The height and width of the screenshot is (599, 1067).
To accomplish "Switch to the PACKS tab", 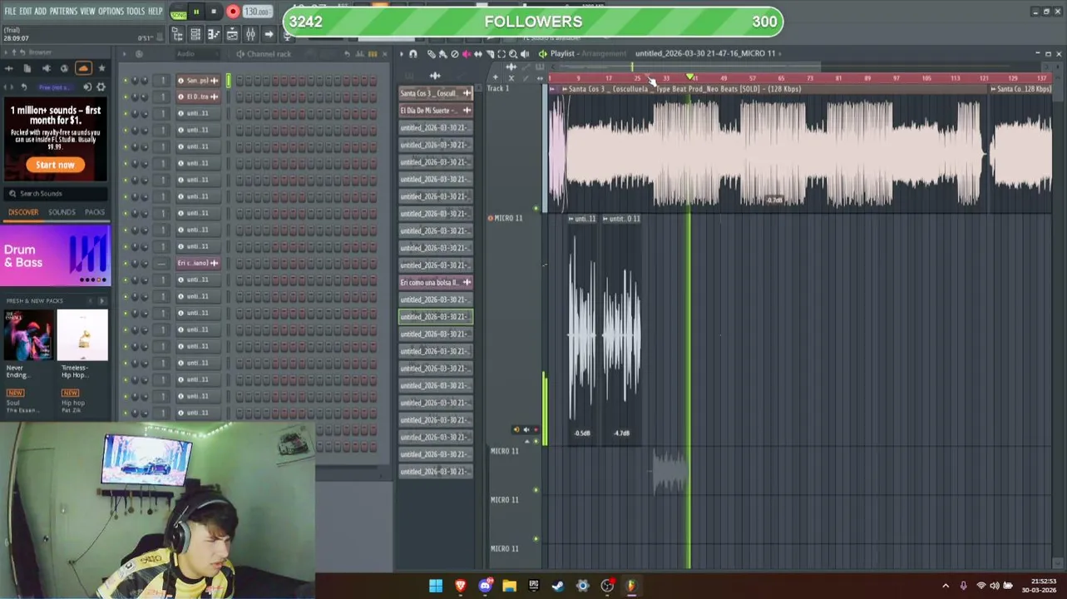I will (95, 212).
